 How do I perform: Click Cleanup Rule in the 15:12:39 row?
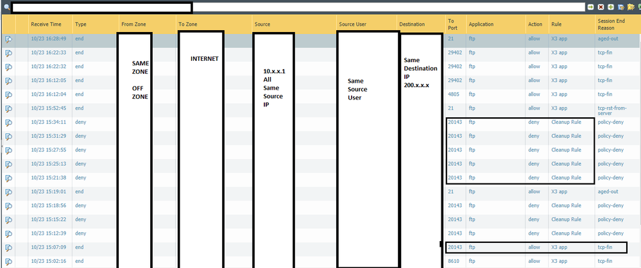coord(566,233)
